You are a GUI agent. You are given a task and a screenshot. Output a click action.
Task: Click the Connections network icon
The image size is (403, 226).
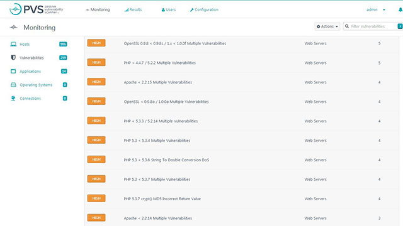point(13,99)
